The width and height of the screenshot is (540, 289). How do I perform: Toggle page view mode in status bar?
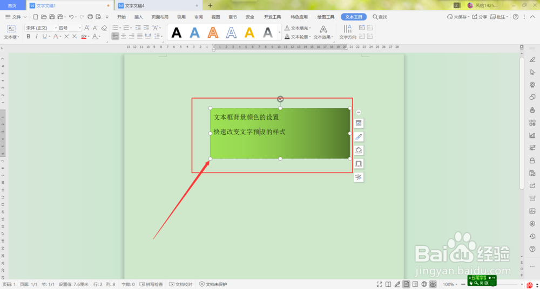(x=407, y=284)
